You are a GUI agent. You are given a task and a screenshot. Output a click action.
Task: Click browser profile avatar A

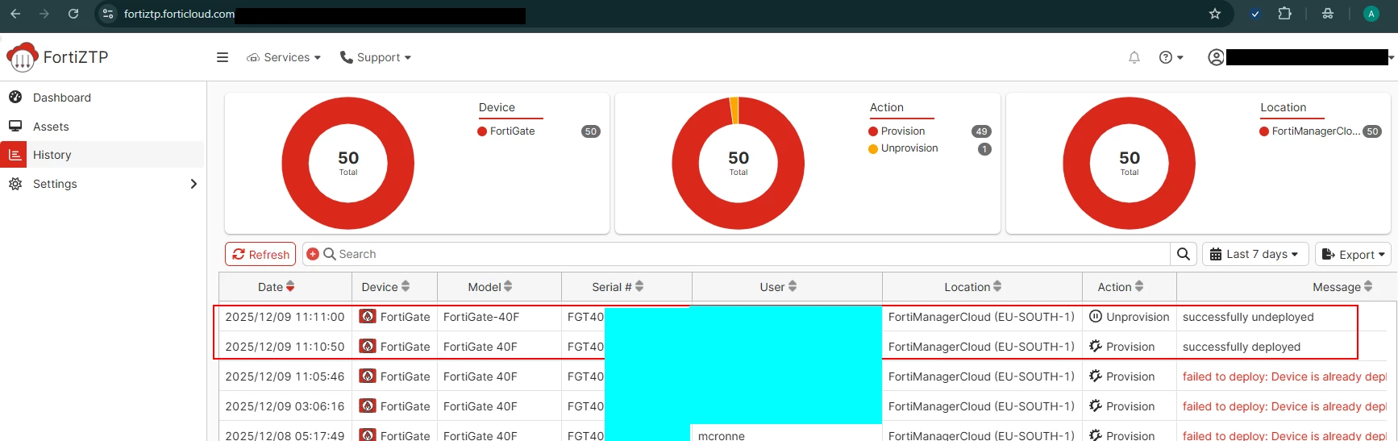(1371, 14)
